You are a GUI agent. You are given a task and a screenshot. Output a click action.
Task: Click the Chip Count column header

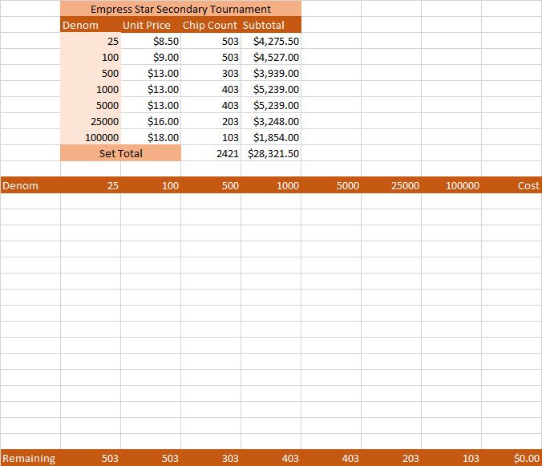[210, 25]
